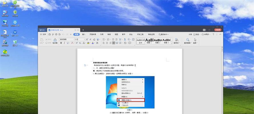
Task: Click the character shading A icon
Action: [x=97, y=43]
